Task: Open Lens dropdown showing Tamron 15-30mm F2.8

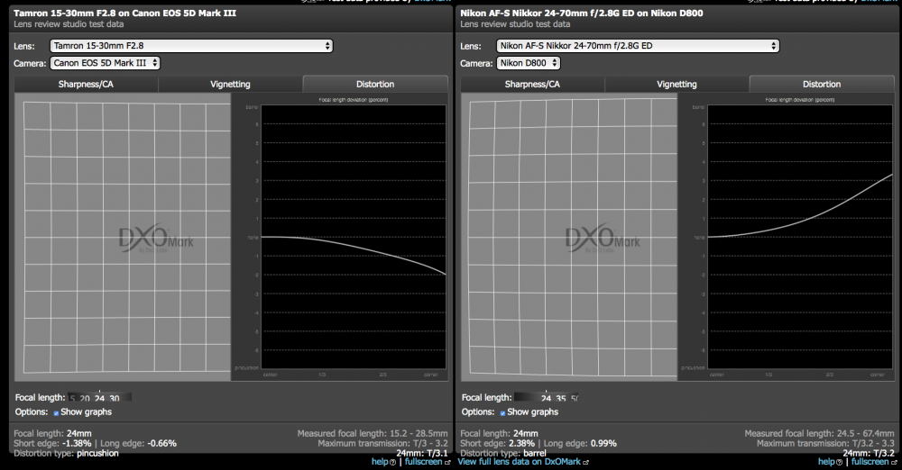Action: point(191,46)
